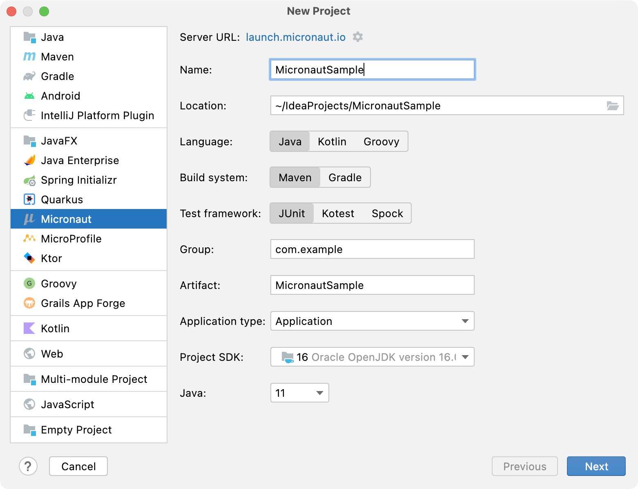Click the Artifact input field
638x489 pixels.
(372, 285)
